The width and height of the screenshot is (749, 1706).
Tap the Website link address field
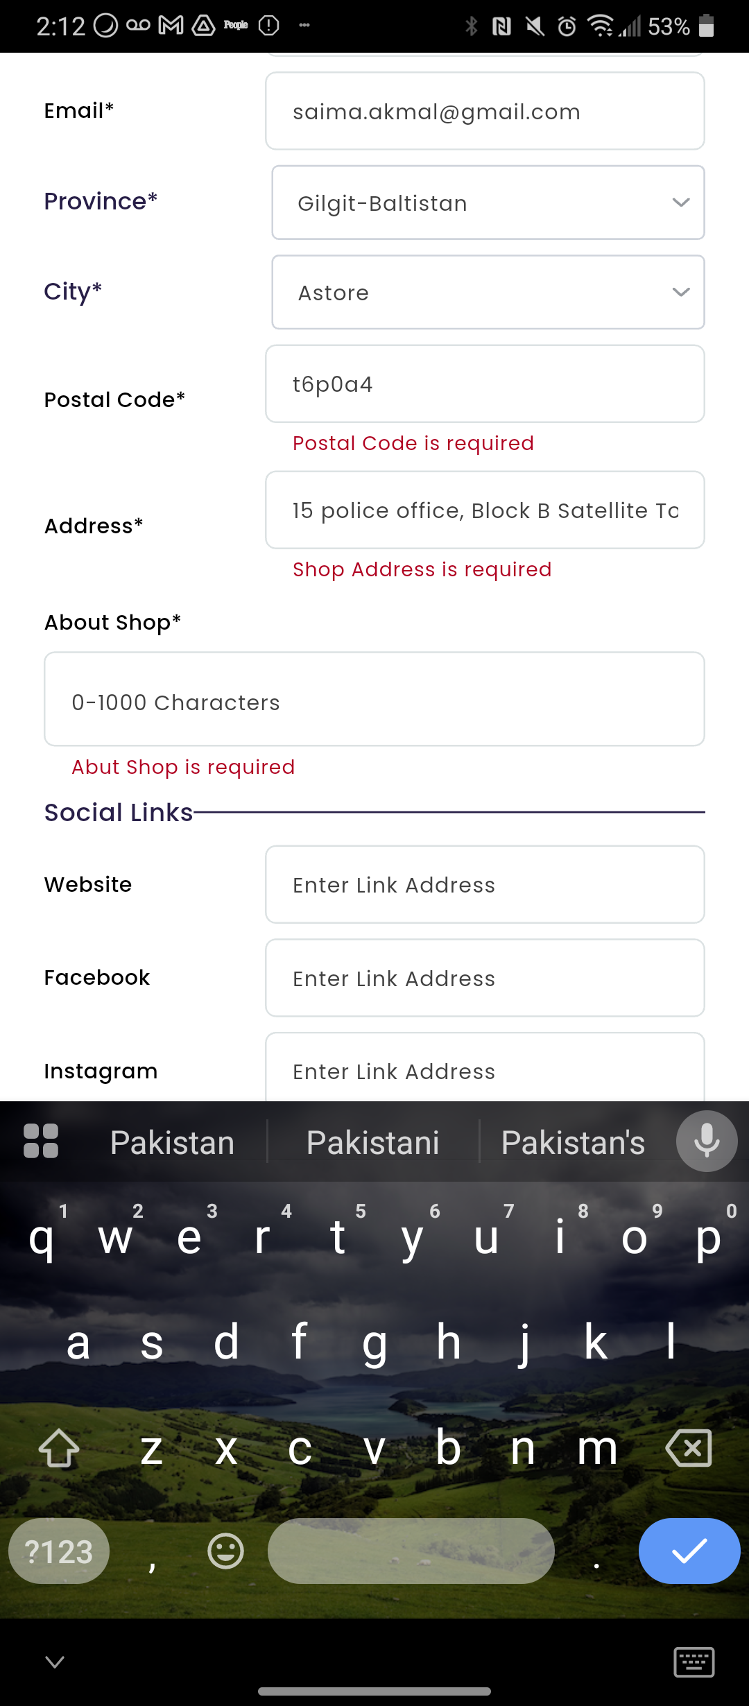(x=485, y=884)
